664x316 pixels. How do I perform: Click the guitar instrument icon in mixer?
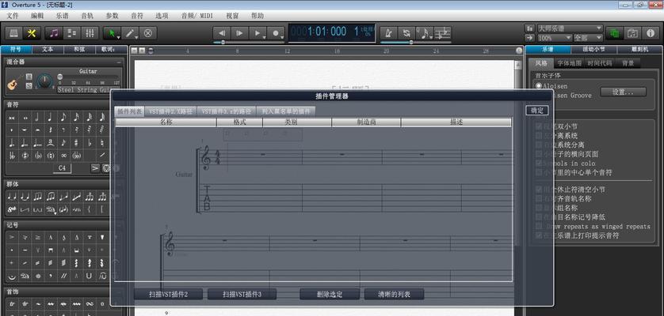(14, 82)
